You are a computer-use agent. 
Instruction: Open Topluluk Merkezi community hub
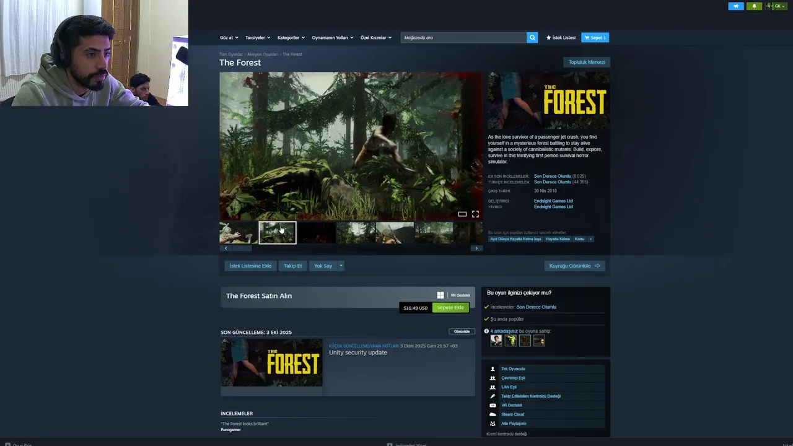[587, 62]
